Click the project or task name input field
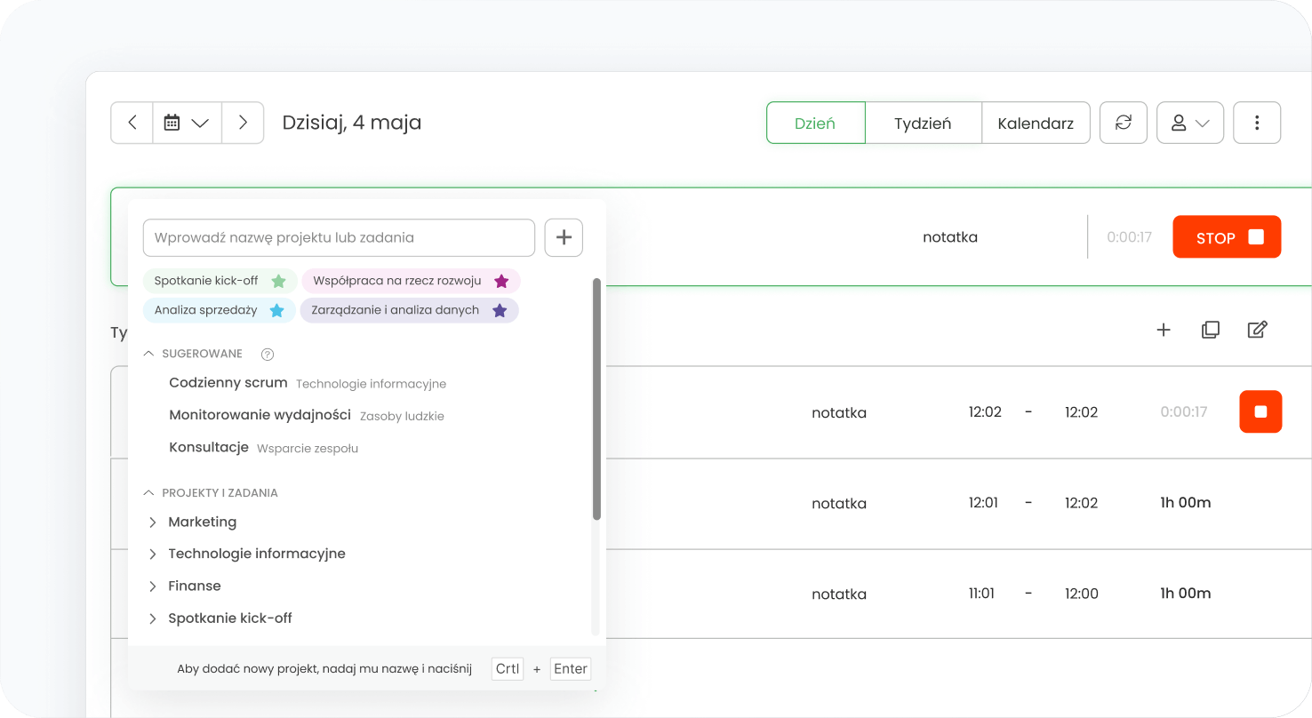This screenshot has height=718, width=1312. point(339,237)
